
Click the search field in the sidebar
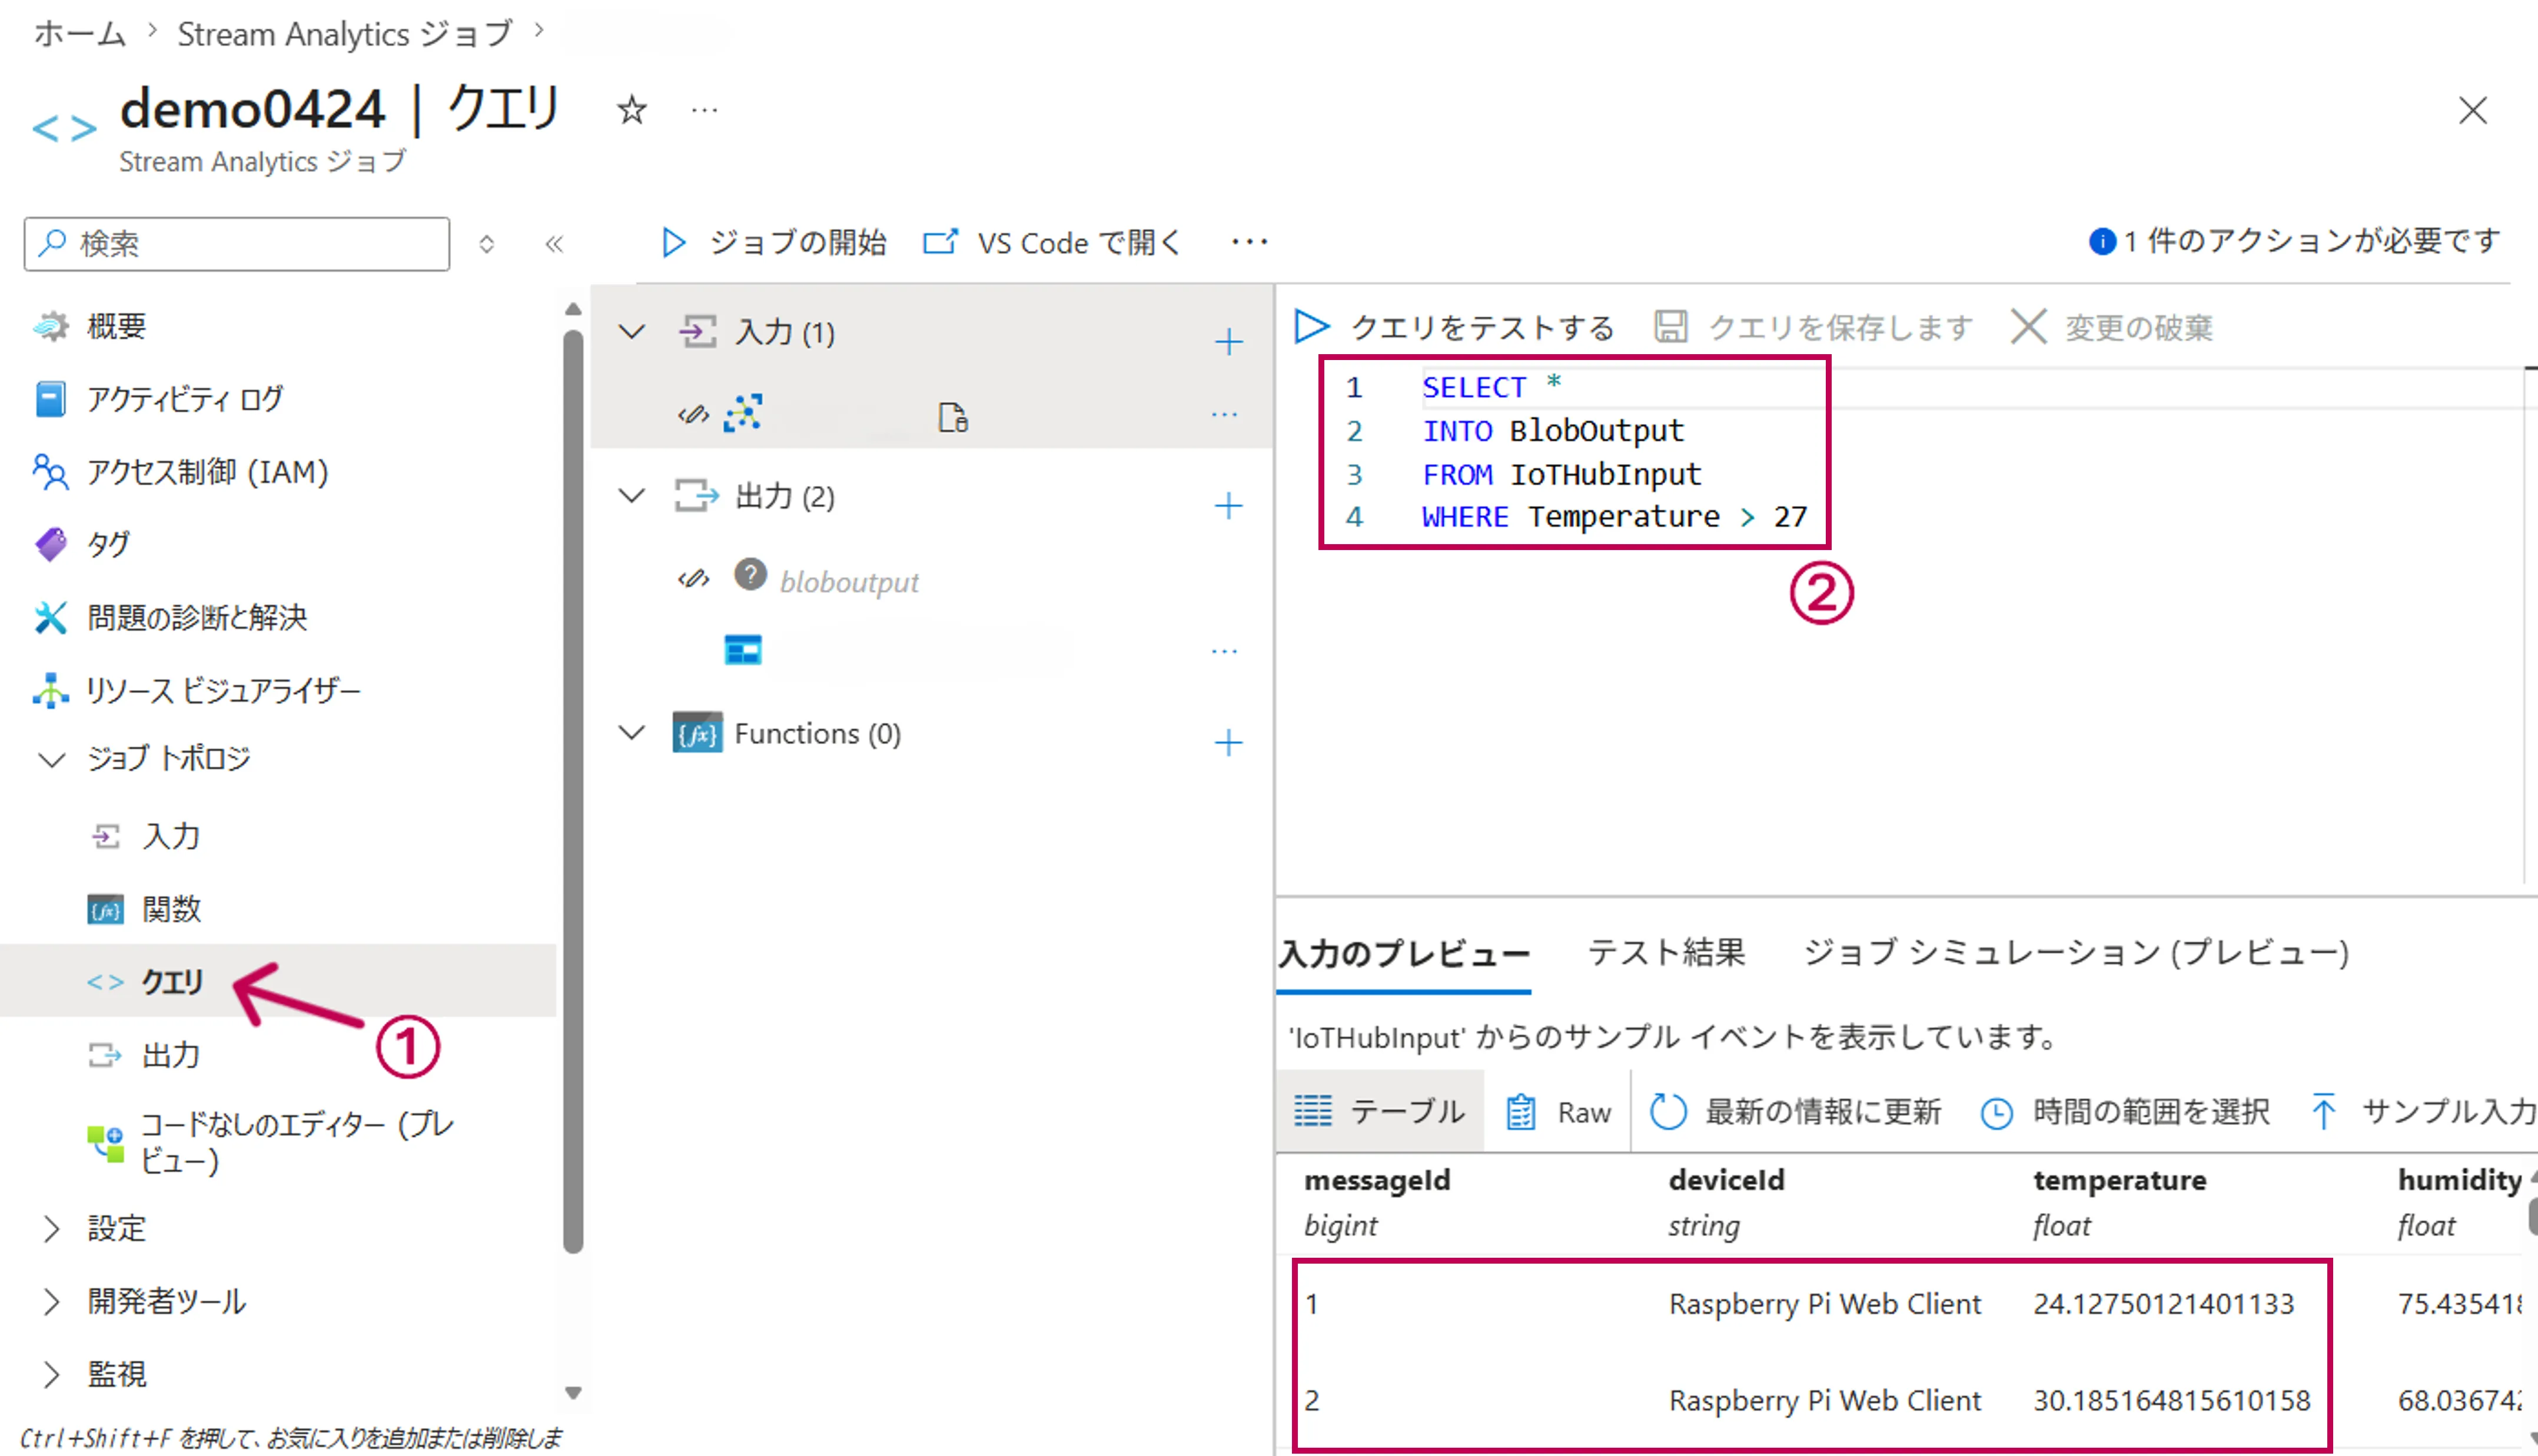237,243
